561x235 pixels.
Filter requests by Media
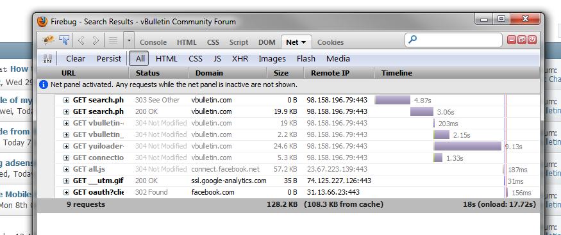tap(338, 58)
